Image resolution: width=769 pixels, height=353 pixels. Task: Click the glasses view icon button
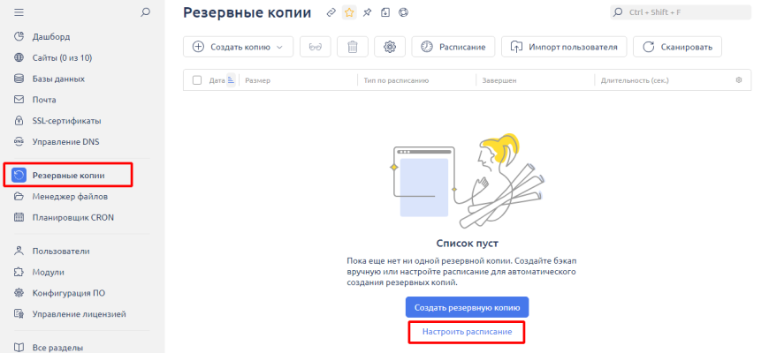tap(316, 47)
